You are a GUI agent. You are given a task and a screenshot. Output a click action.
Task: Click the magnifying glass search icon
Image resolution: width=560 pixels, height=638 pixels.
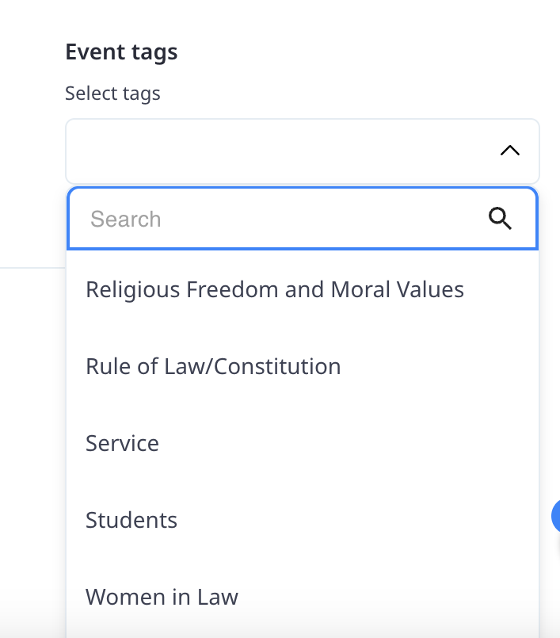[x=500, y=219]
